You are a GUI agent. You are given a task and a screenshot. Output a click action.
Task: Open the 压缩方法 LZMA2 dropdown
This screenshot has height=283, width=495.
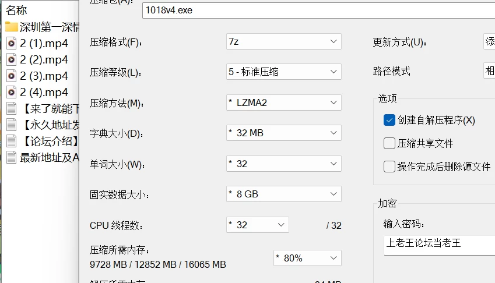point(284,102)
